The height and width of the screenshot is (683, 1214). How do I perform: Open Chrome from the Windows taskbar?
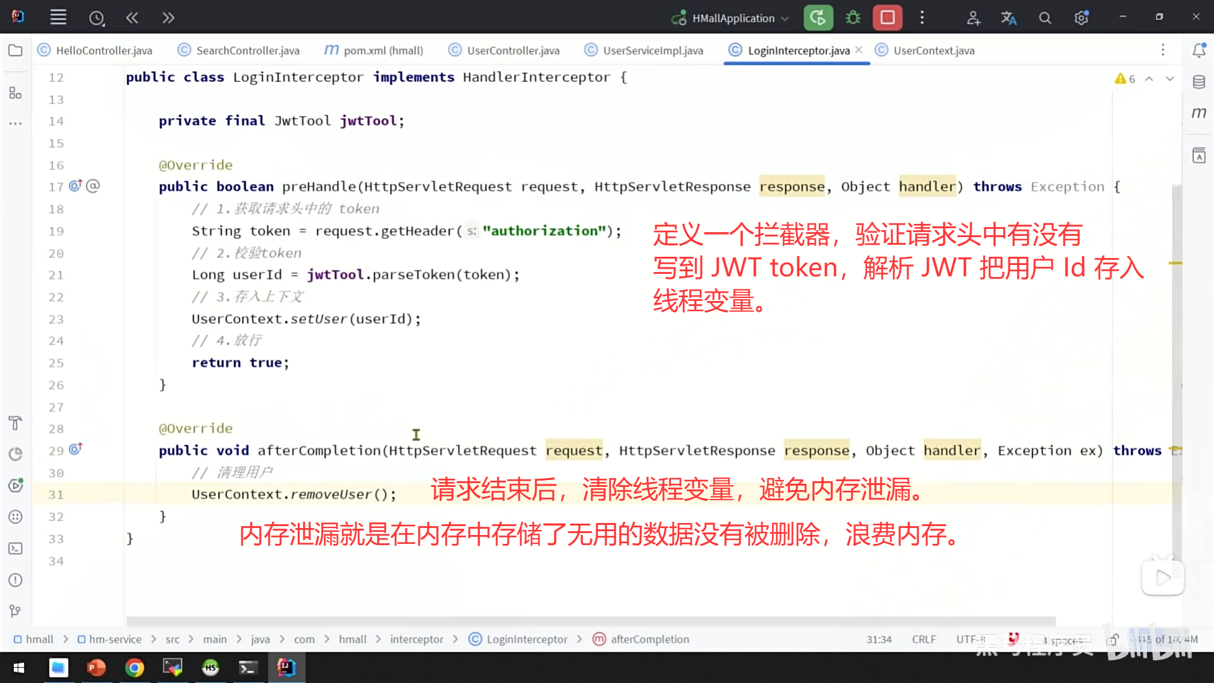pyautogui.click(x=134, y=668)
